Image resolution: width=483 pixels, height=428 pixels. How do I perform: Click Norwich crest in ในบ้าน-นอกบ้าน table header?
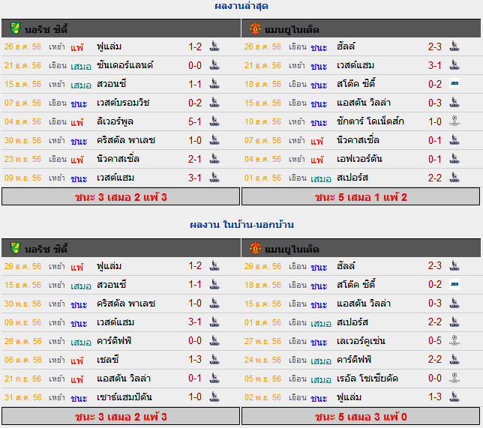point(15,248)
